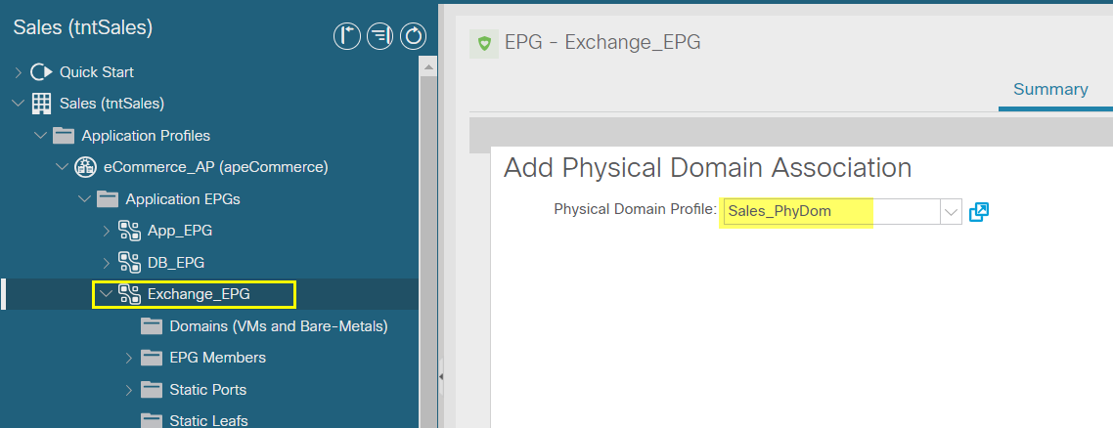The height and width of the screenshot is (428, 1113).
Task: Open Domains (VMs and Bare-Metals)
Action: tap(278, 326)
